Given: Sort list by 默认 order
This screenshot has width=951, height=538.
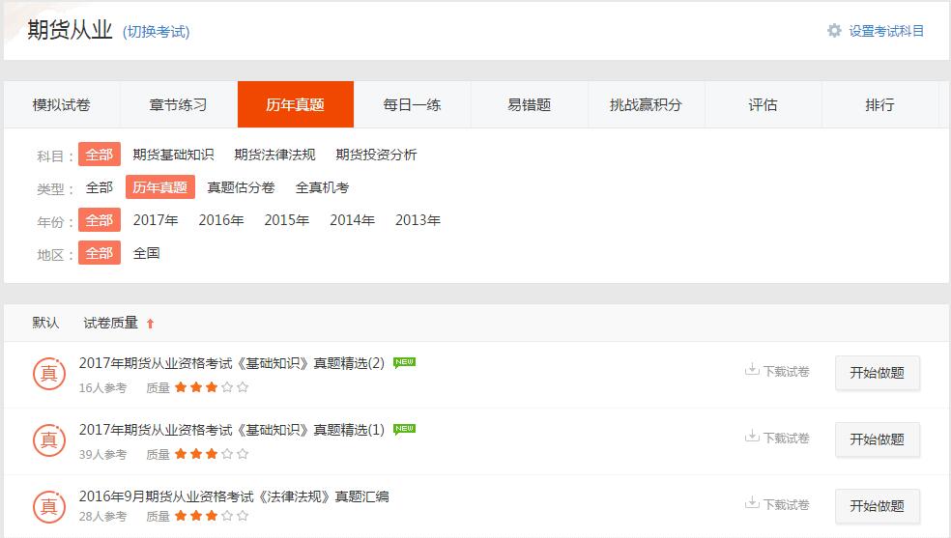Looking at the screenshot, I should click(45, 323).
